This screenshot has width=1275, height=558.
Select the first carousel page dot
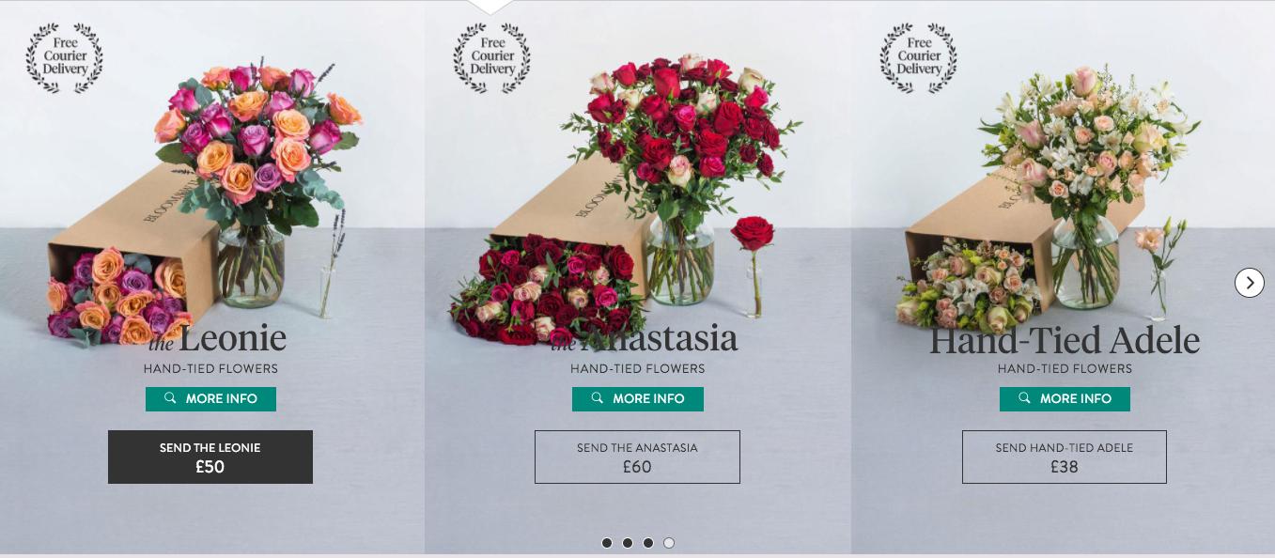(x=607, y=543)
